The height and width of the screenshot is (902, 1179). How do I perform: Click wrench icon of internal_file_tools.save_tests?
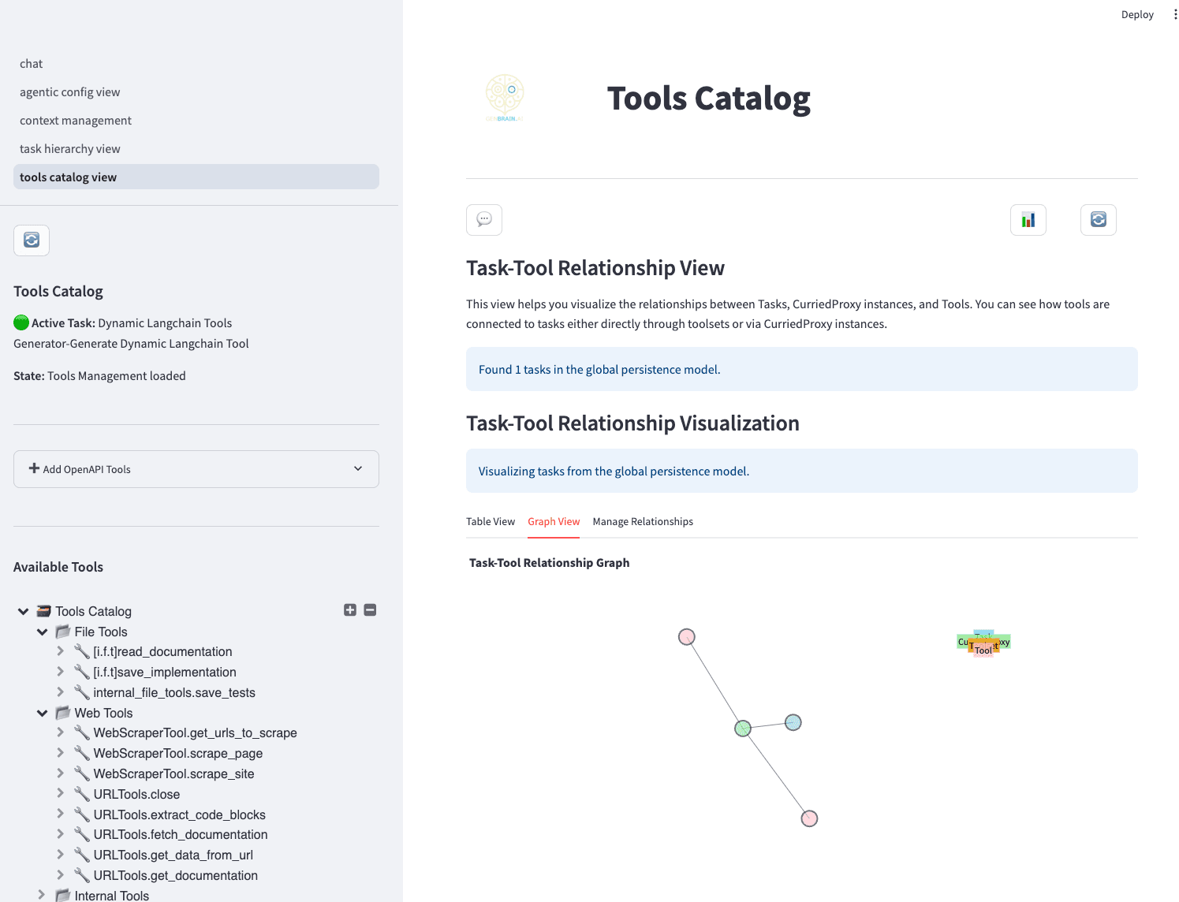82,692
